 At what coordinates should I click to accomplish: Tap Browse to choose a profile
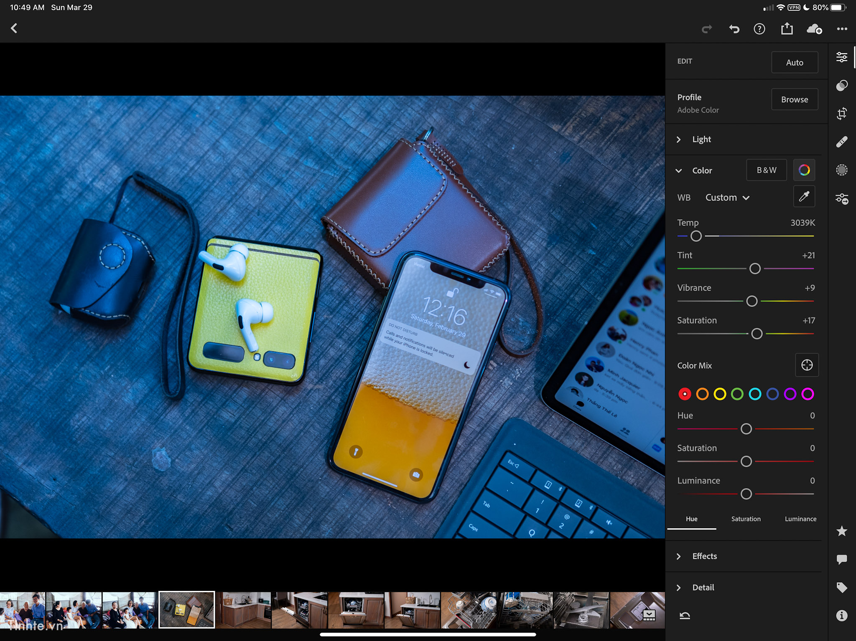coord(795,99)
